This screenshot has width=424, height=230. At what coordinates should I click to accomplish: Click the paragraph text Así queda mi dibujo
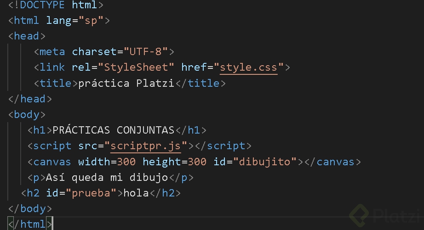107,178
